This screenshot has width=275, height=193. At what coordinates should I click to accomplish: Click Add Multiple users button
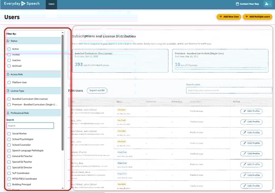pos(258,17)
